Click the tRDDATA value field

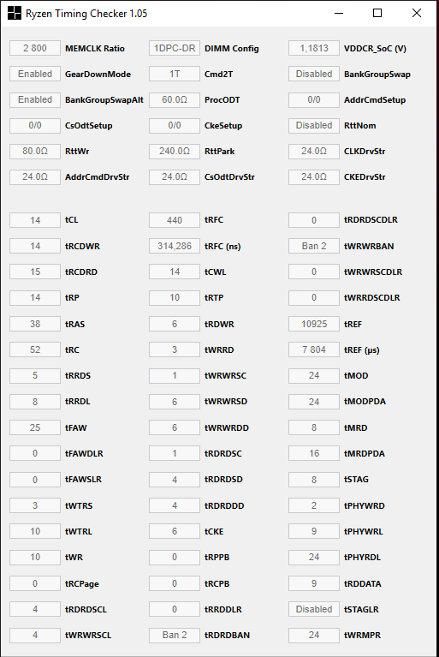click(314, 583)
